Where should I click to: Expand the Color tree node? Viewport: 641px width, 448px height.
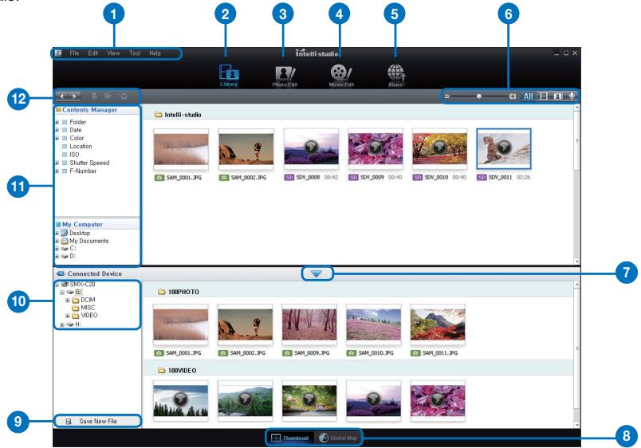click(x=57, y=138)
